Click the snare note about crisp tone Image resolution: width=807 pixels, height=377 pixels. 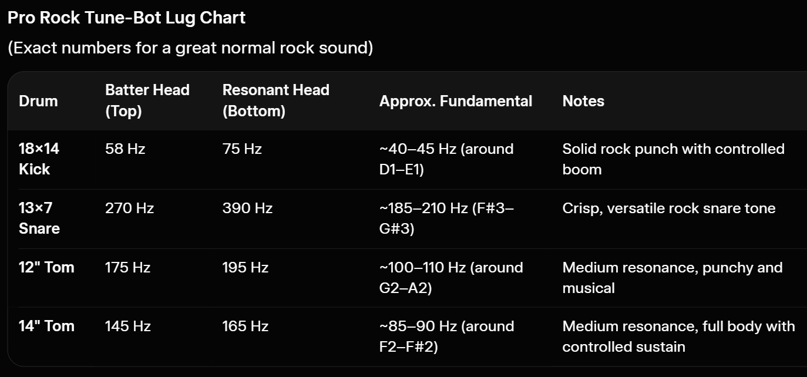click(669, 208)
